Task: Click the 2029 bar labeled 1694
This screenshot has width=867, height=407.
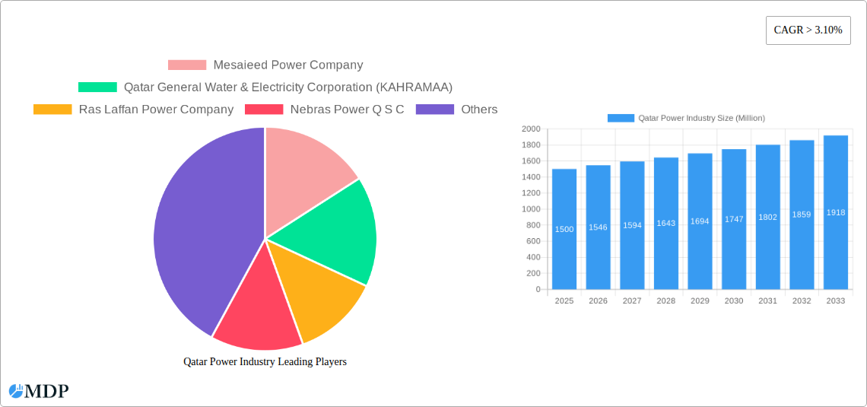Action: (x=700, y=221)
